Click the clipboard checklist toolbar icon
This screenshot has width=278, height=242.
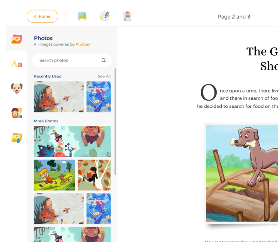pos(127,16)
